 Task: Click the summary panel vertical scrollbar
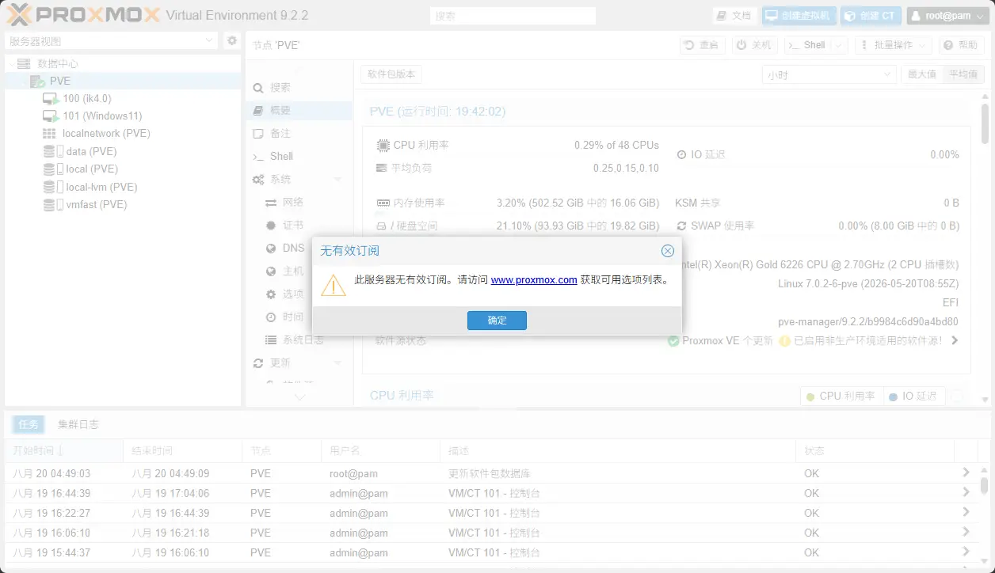985,123
